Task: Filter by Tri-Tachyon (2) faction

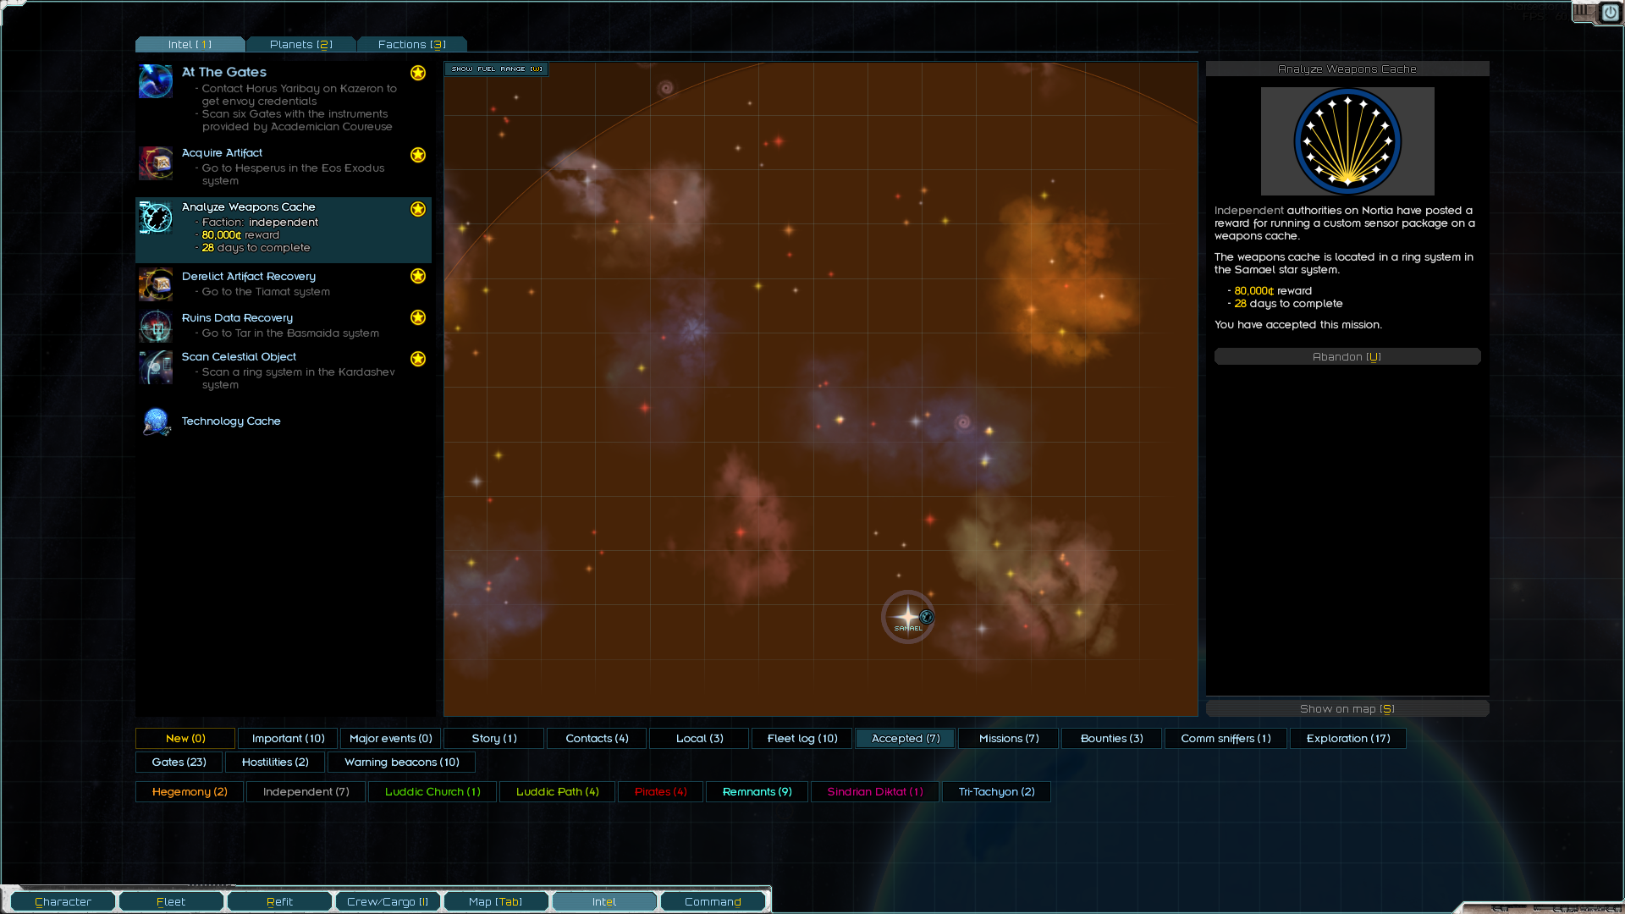Action: 996,791
